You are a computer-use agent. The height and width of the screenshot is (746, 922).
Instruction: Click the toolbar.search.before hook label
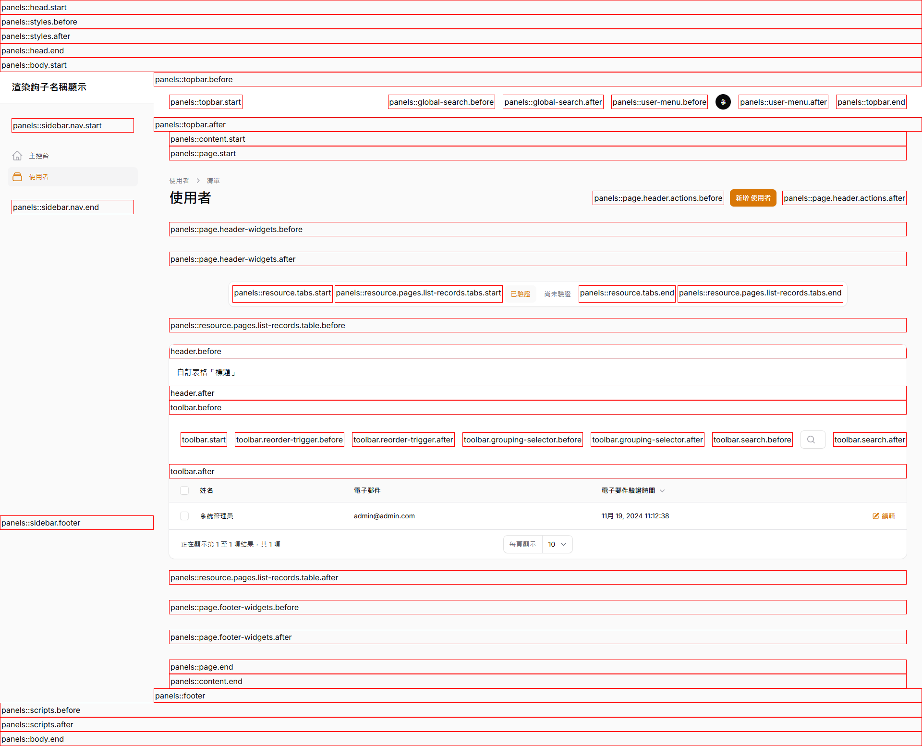click(x=752, y=440)
